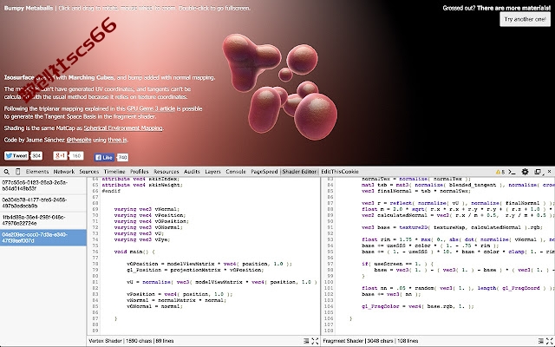Open the GPU Gems 3 article link
Screen dimensions: 555x347
point(151,108)
